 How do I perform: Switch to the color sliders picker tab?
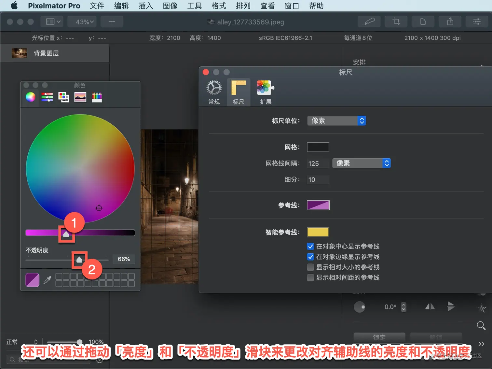click(x=47, y=97)
